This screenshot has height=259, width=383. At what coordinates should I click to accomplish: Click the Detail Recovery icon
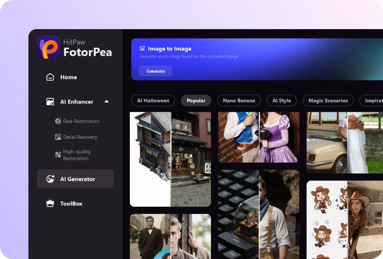click(x=58, y=137)
